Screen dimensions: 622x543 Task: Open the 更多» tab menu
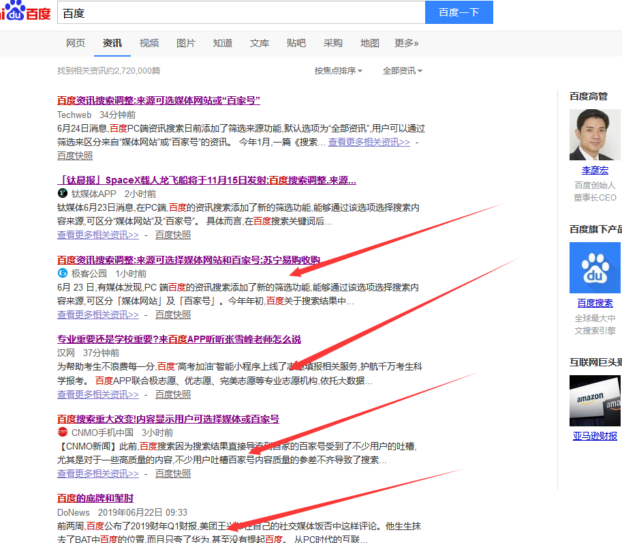[x=406, y=43]
